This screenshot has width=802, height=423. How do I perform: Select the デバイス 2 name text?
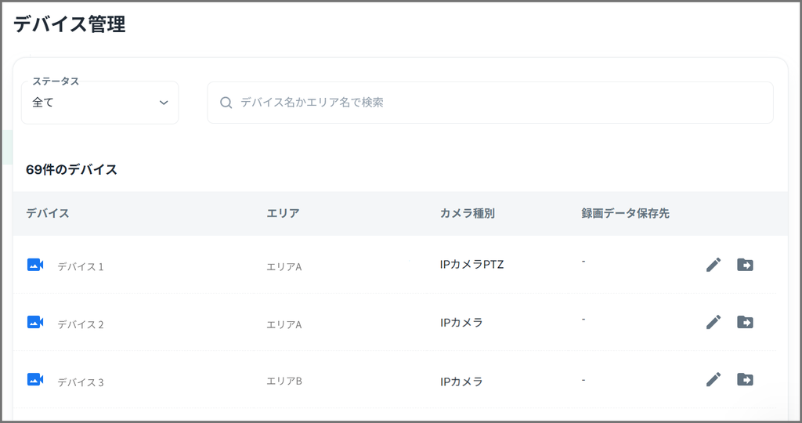point(81,324)
